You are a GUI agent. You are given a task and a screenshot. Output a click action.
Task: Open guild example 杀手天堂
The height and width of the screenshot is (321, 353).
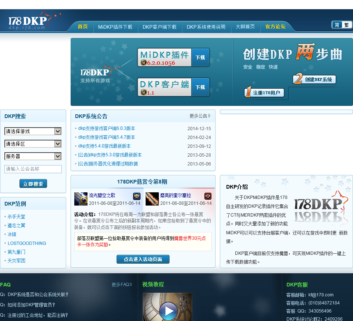16,217
